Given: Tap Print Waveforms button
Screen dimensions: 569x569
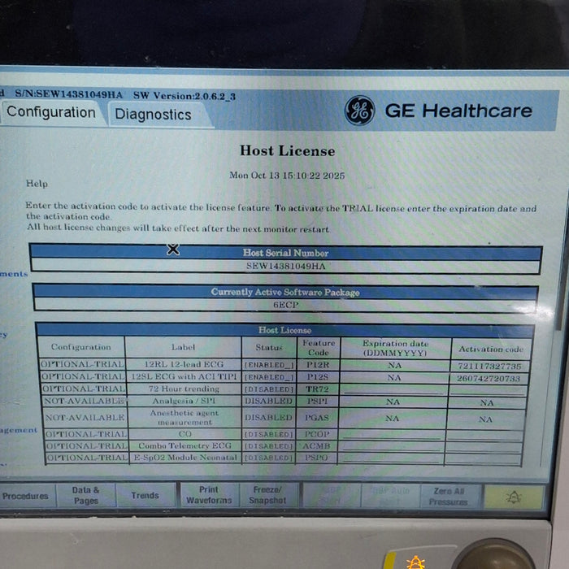Looking at the screenshot, I should pyautogui.click(x=209, y=495).
